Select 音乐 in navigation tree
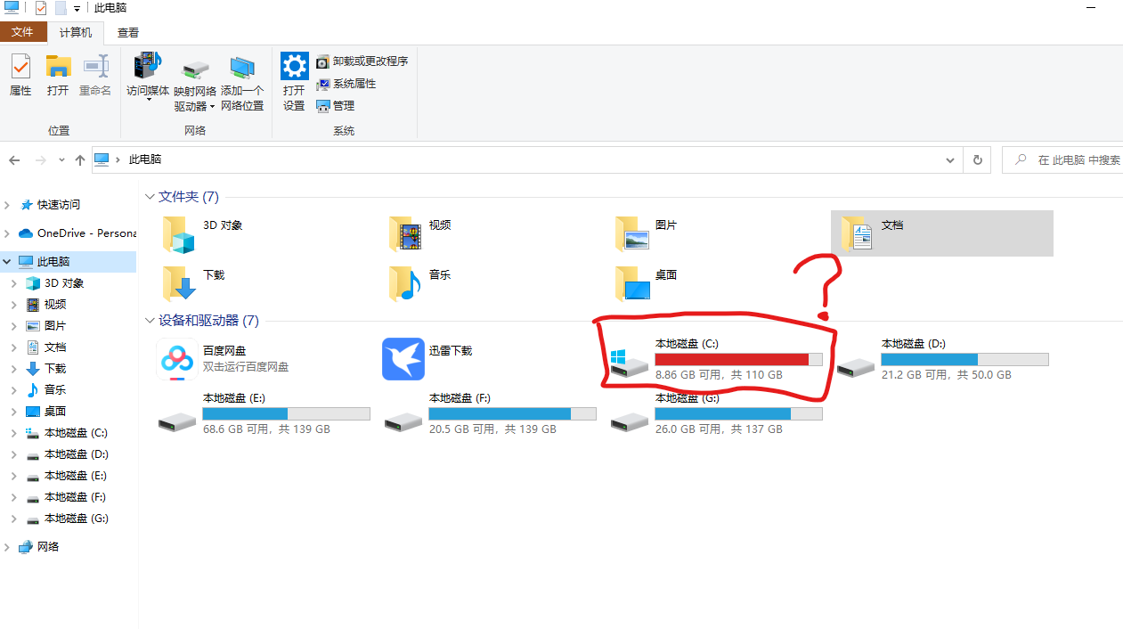 pos(46,390)
